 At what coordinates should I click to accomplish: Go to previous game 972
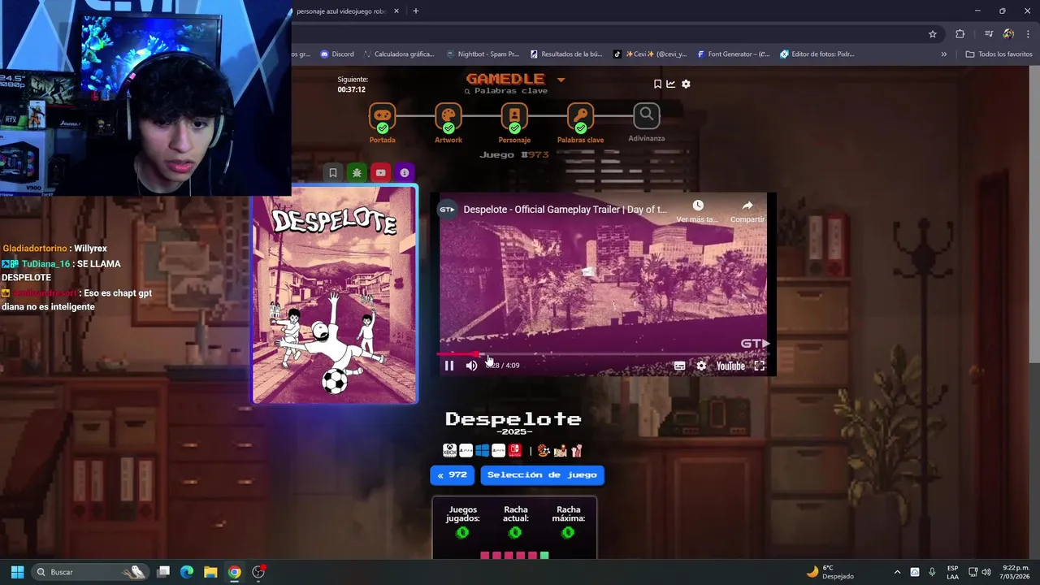click(452, 474)
